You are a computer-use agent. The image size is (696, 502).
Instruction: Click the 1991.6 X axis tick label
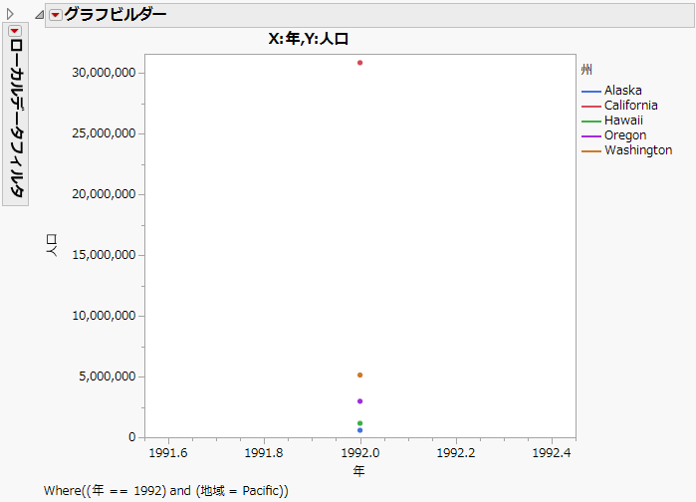pos(168,453)
